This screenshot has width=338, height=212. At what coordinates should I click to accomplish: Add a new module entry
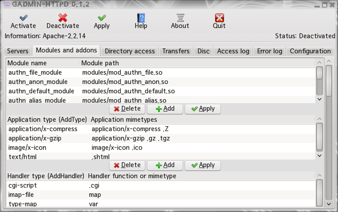[165, 109]
